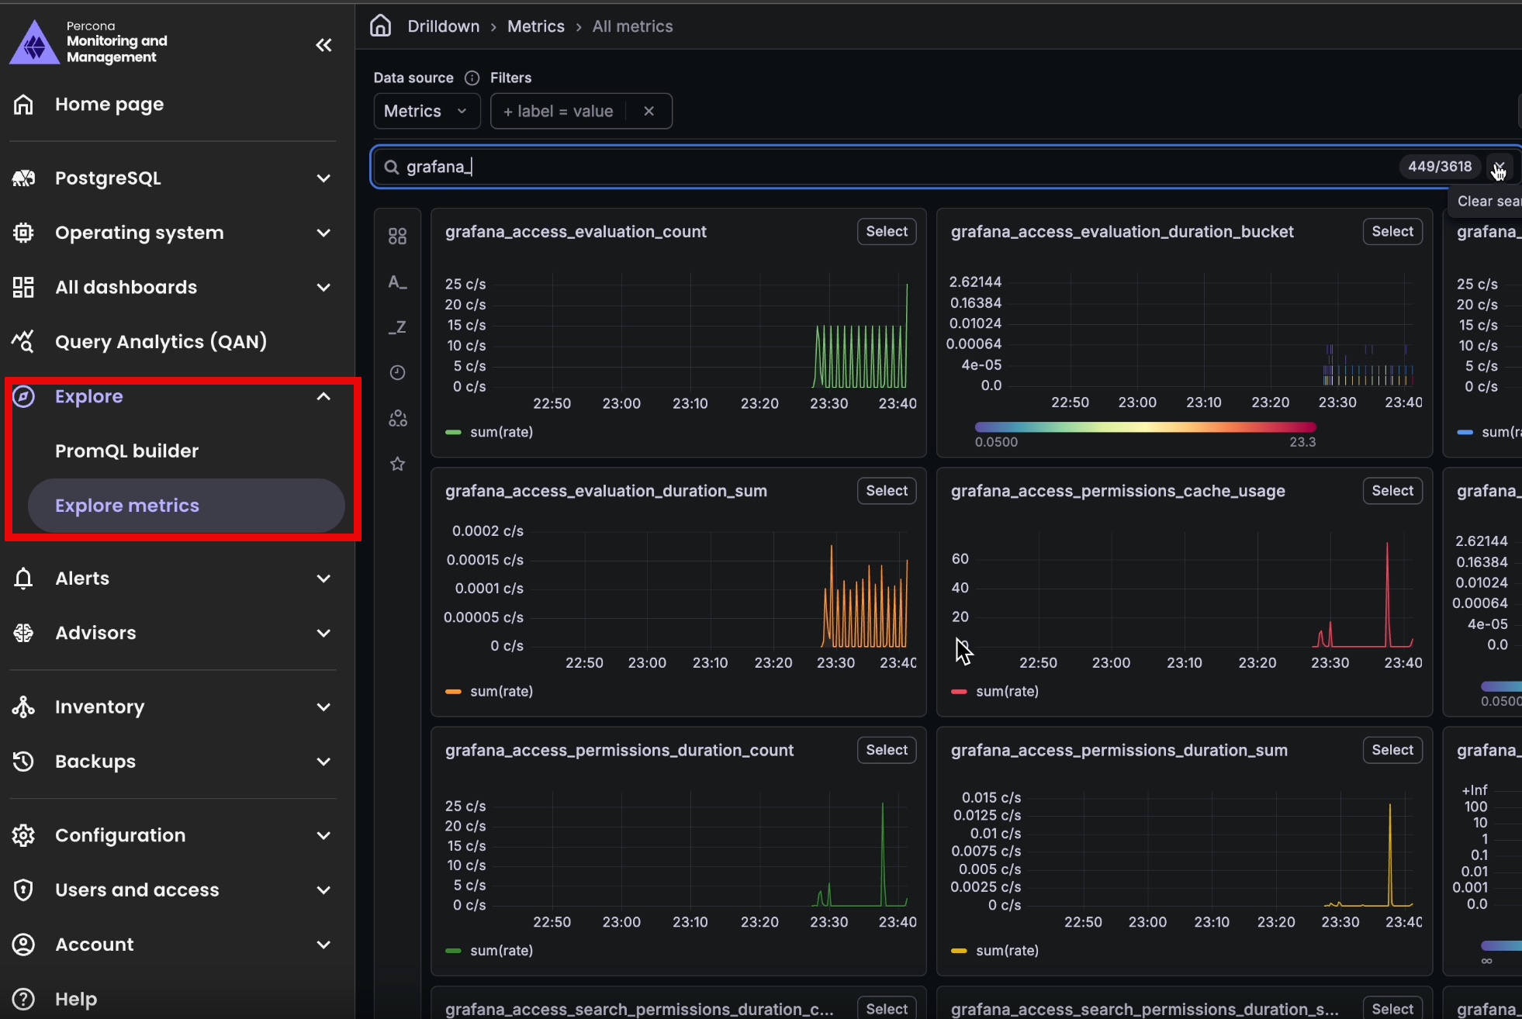Expand the All dashboards chevron
The height and width of the screenshot is (1019, 1522).
pyautogui.click(x=323, y=287)
